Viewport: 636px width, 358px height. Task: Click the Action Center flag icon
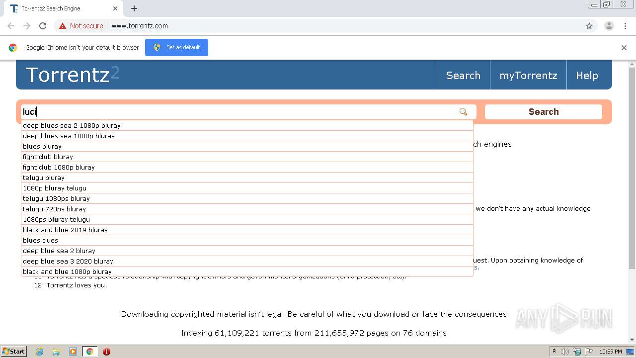tap(589, 352)
